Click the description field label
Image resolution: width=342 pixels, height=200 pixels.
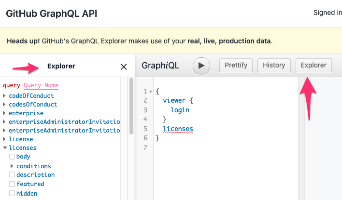click(35, 175)
